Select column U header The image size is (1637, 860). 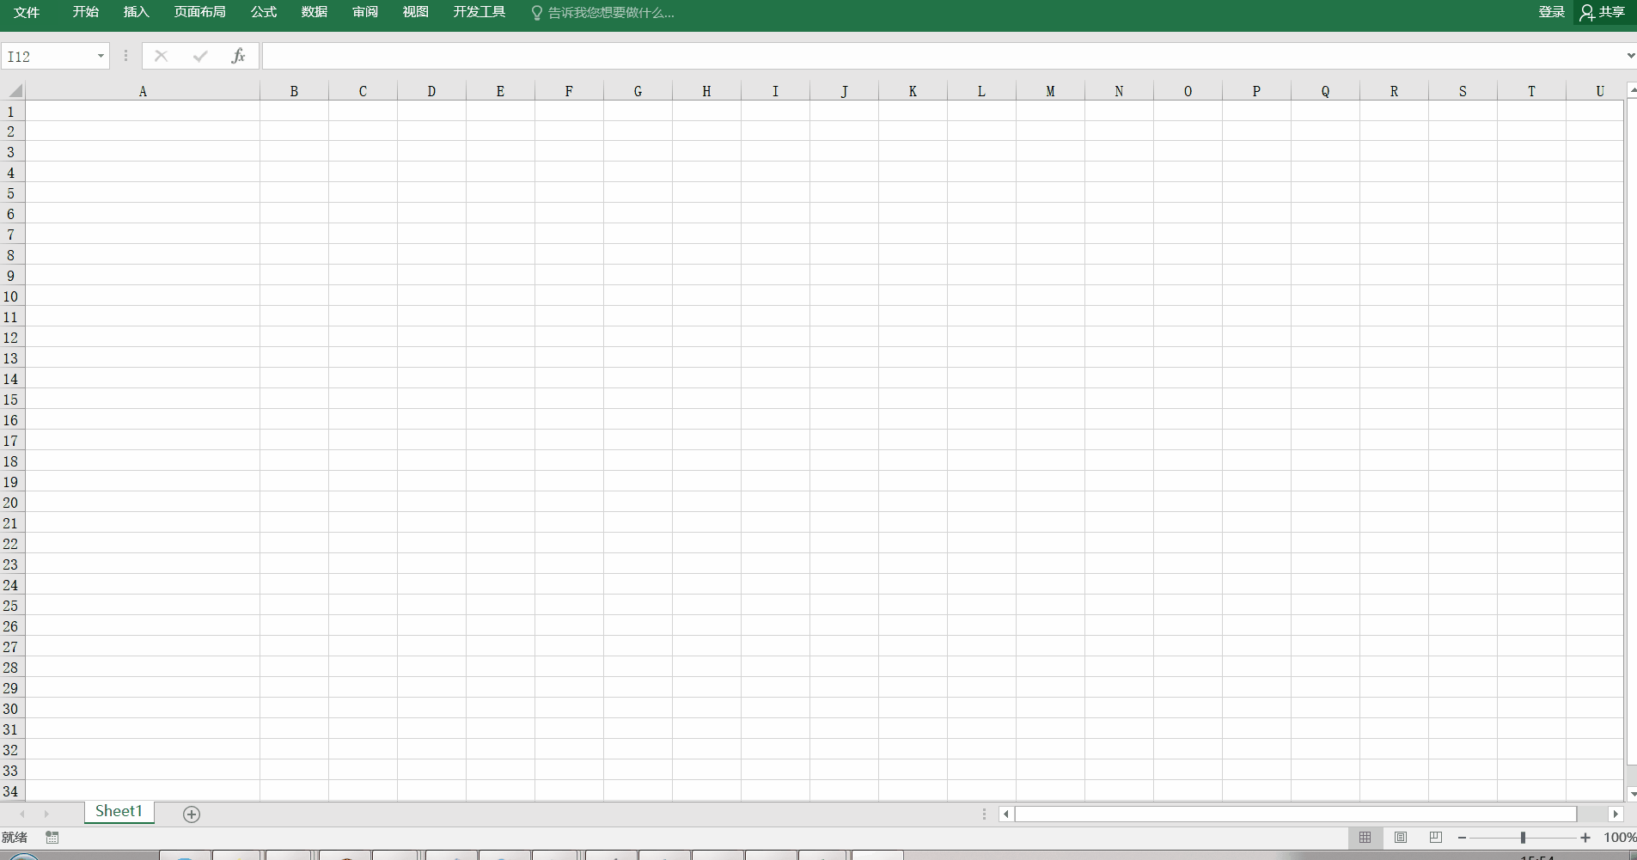click(x=1595, y=91)
